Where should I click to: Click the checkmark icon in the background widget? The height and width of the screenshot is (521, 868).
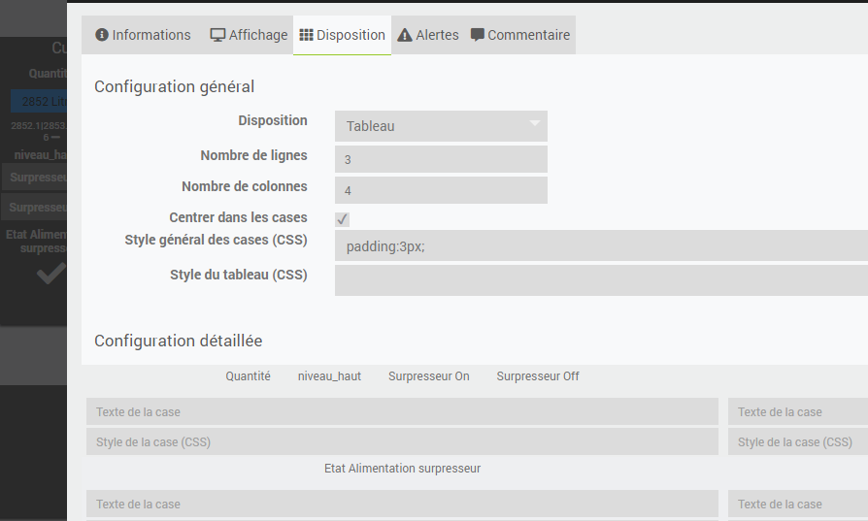pyautogui.click(x=51, y=274)
